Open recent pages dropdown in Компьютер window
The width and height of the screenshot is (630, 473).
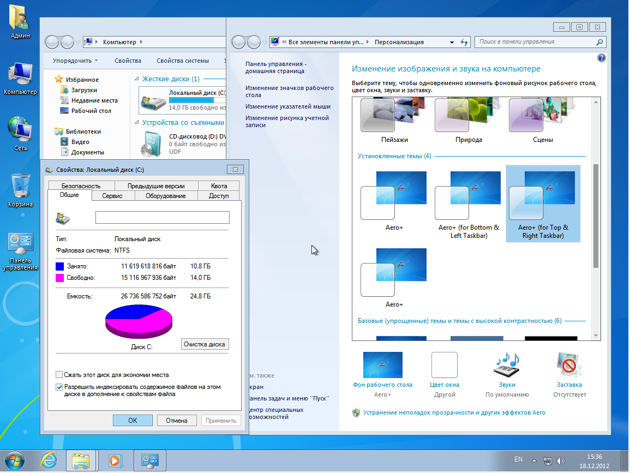(78, 42)
